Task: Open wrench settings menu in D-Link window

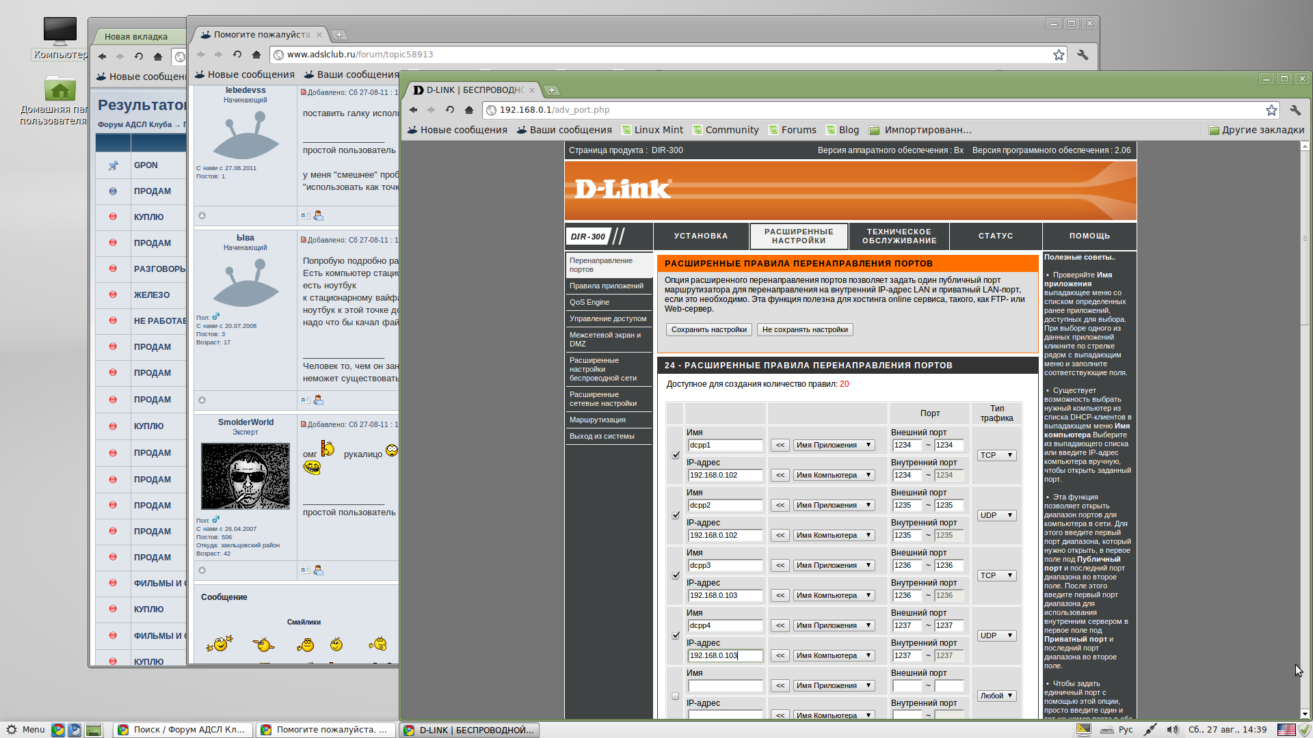Action: pos(1295,110)
